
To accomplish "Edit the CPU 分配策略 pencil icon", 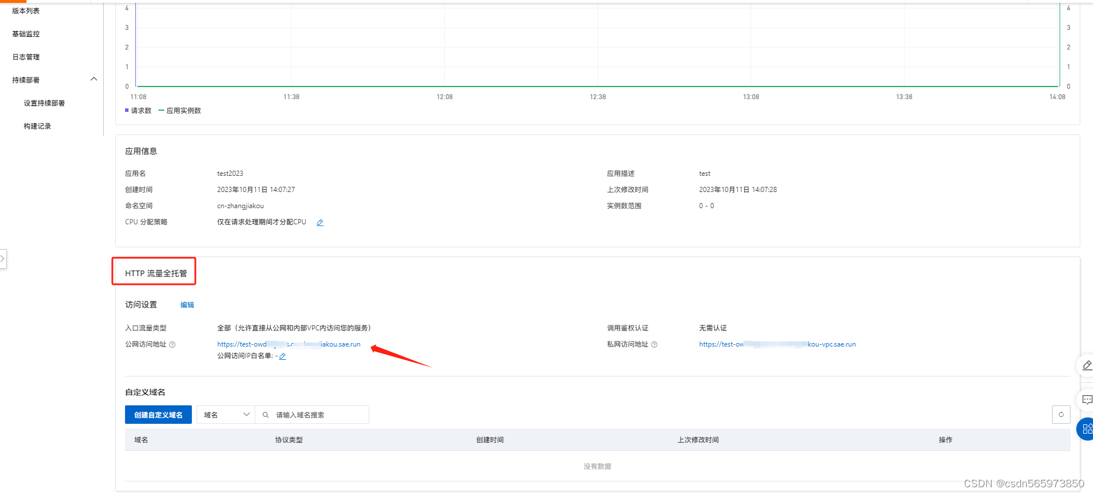I will point(320,223).
